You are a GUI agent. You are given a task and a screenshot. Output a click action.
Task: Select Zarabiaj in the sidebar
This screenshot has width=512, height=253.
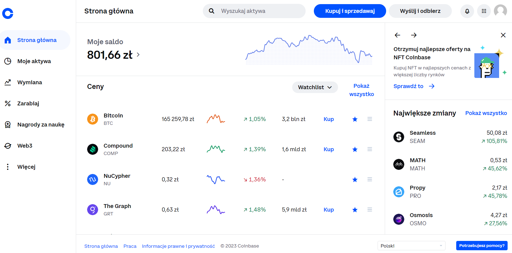click(28, 103)
